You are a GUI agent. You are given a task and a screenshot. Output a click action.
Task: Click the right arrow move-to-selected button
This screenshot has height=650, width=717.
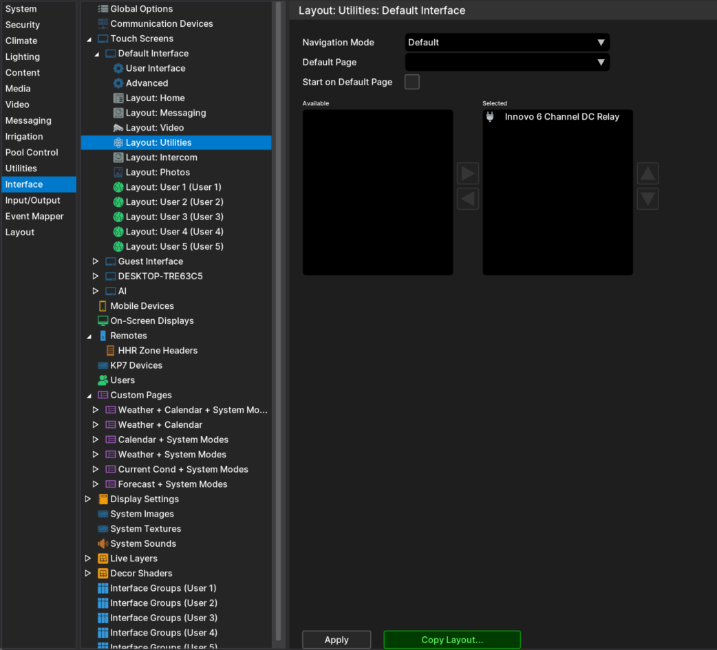[x=468, y=173]
